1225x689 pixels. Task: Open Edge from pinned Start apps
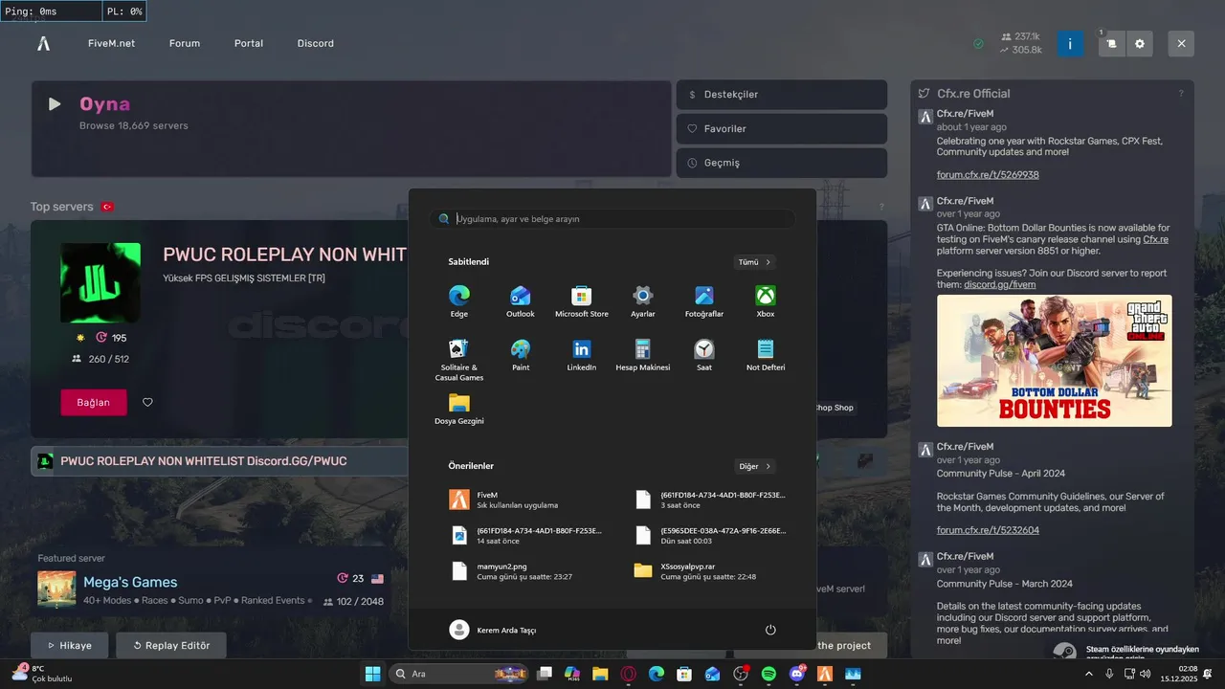pos(459,301)
